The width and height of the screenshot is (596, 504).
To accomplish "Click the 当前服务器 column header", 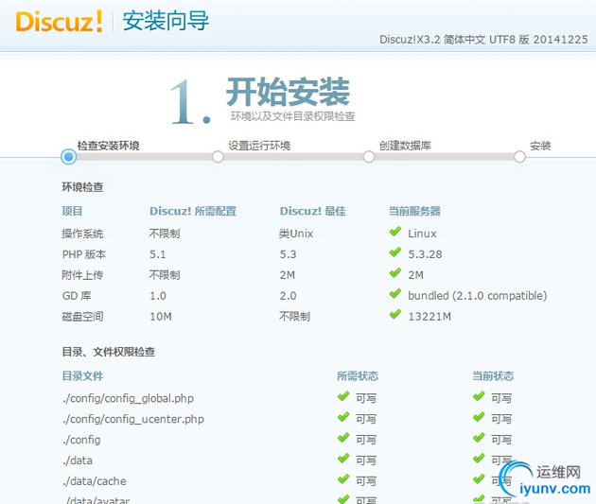I will coord(414,211).
